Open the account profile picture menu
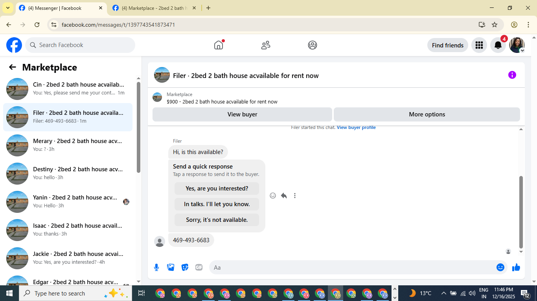 pyautogui.click(x=517, y=45)
